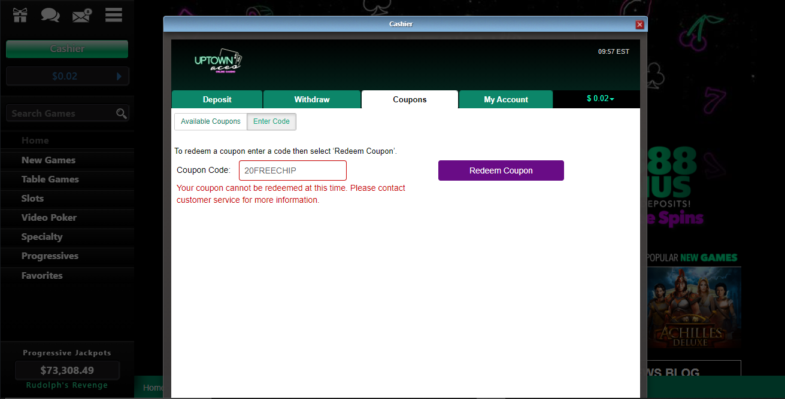Open the hamburger menu icon
The height and width of the screenshot is (399, 785).
tap(114, 15)
